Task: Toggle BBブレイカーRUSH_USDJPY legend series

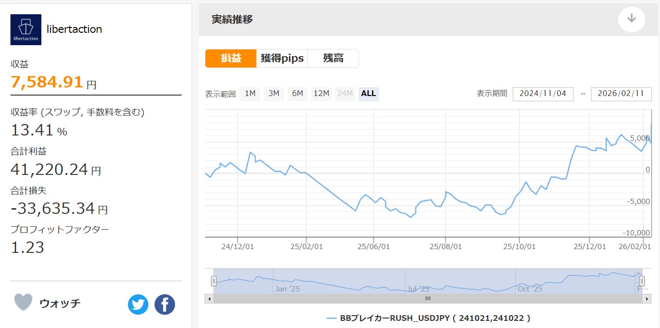Action: click(x=428, y=318)
